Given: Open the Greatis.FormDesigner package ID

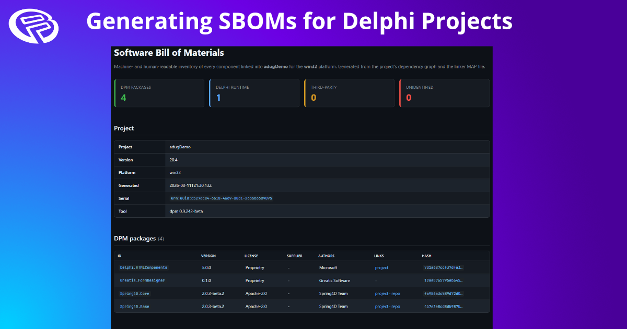Looking at the screenshot, I should (142, 280).
